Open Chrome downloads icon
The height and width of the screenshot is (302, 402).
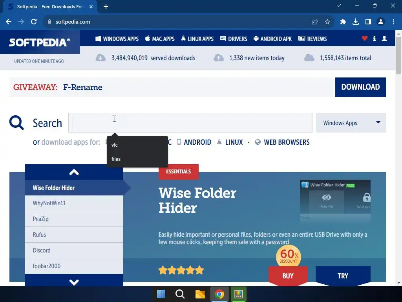[x=356, y=22]
